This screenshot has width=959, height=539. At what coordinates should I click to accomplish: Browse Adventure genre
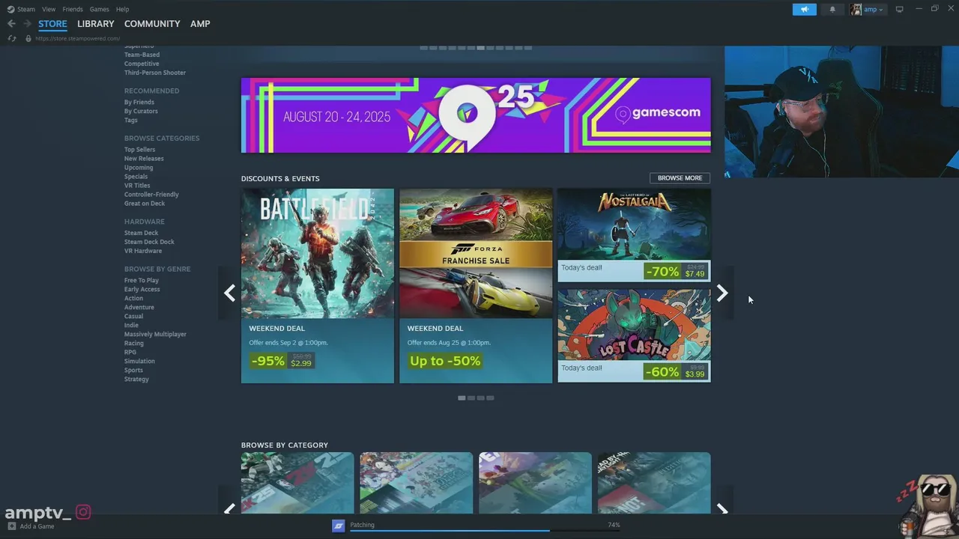139,308
